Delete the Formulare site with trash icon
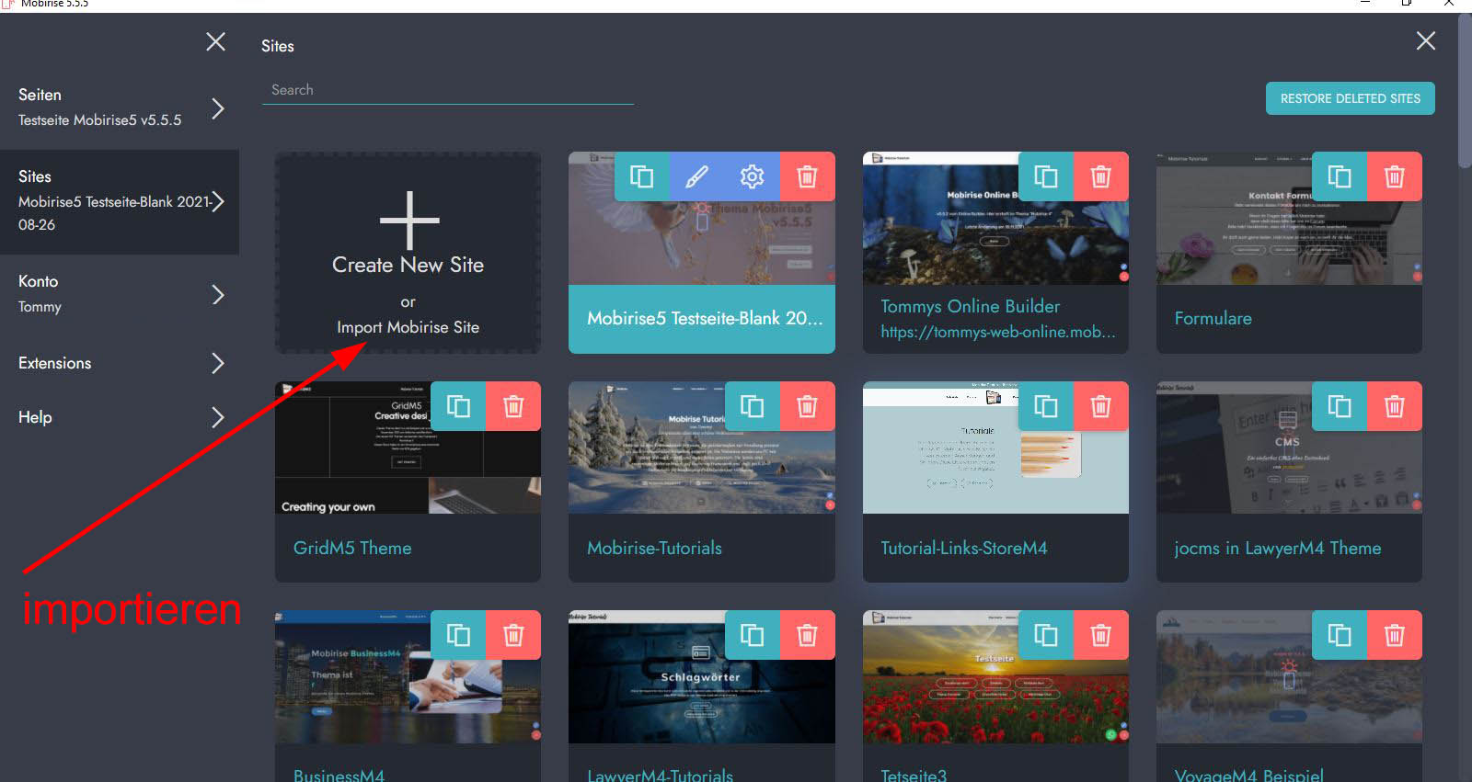The image size is (1472, 782). (1394, 176)
